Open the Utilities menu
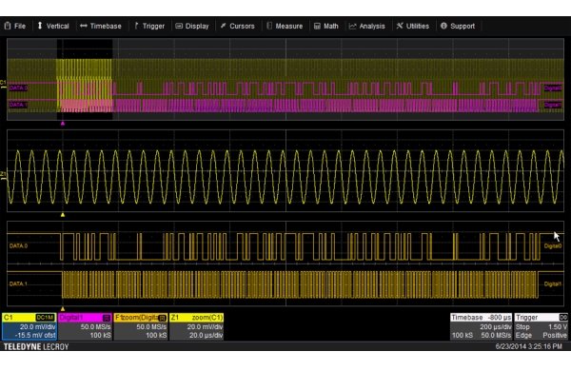 413,26
